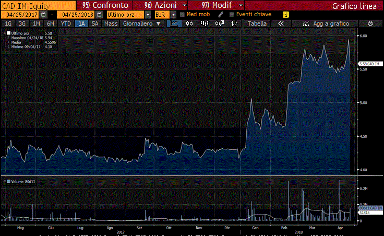This screenshot has height=236, width=384.
Task: Toggle the Eventi chiave checkbox
Action: click(231, 15)
